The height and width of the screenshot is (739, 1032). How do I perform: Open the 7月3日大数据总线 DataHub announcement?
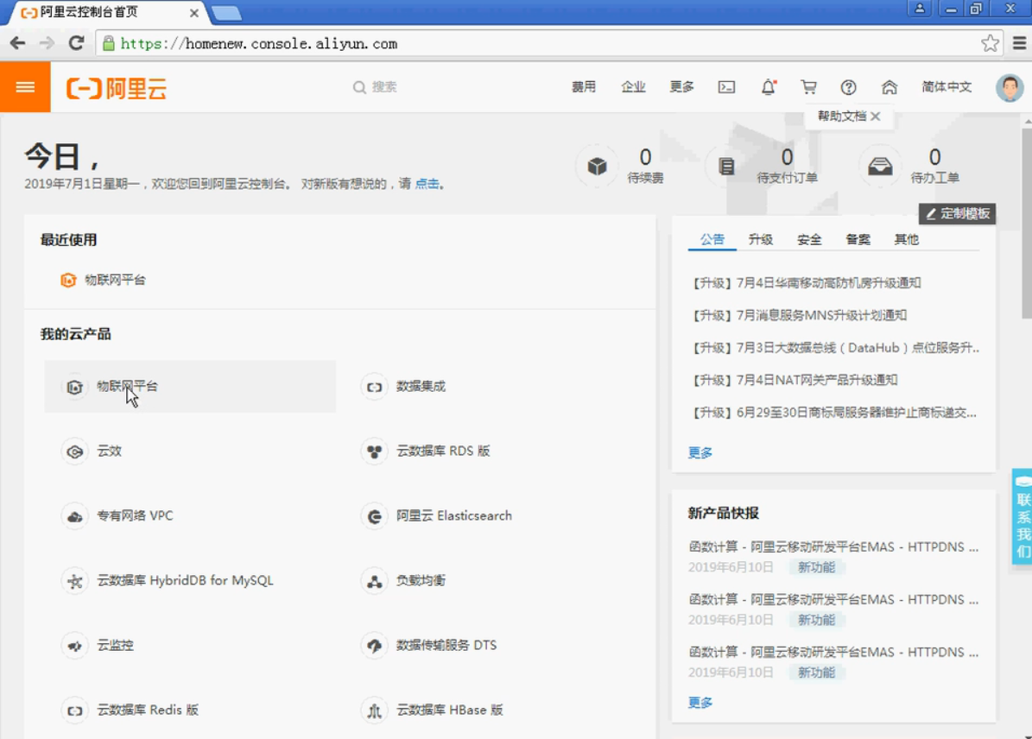835,347
